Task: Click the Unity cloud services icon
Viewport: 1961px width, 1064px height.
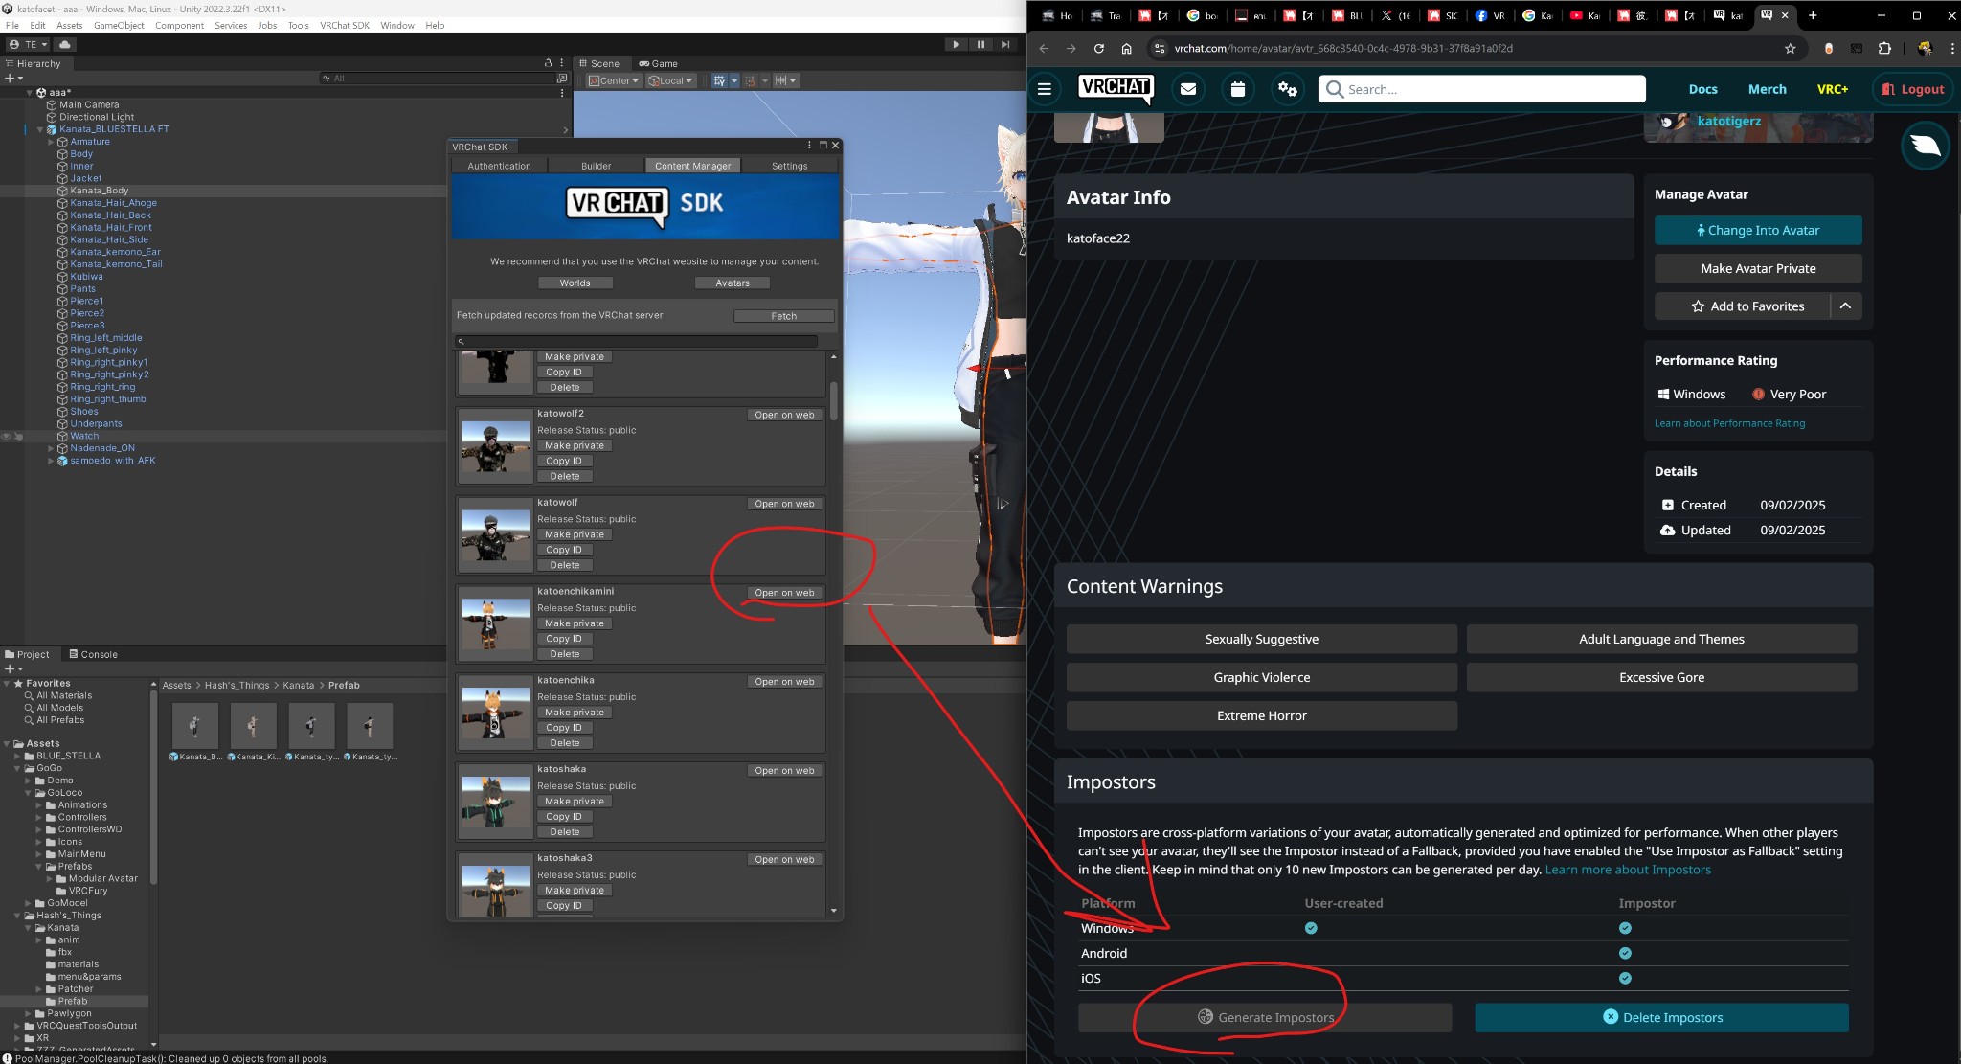Action: point(64,44)
